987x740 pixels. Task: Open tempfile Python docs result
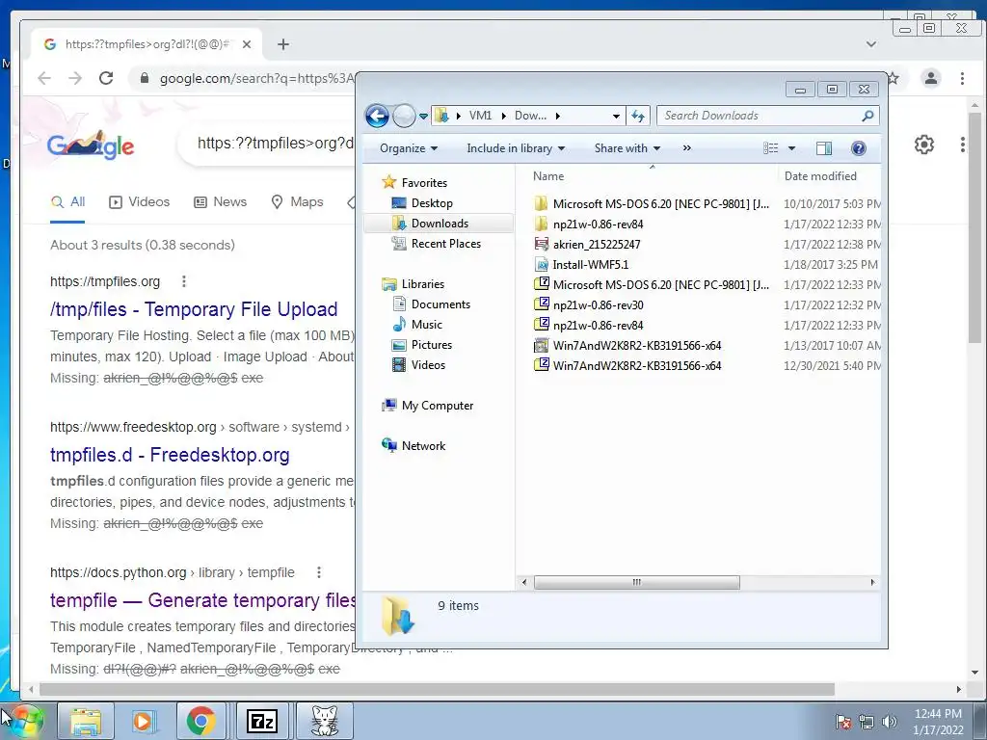[x=202, y=600]
